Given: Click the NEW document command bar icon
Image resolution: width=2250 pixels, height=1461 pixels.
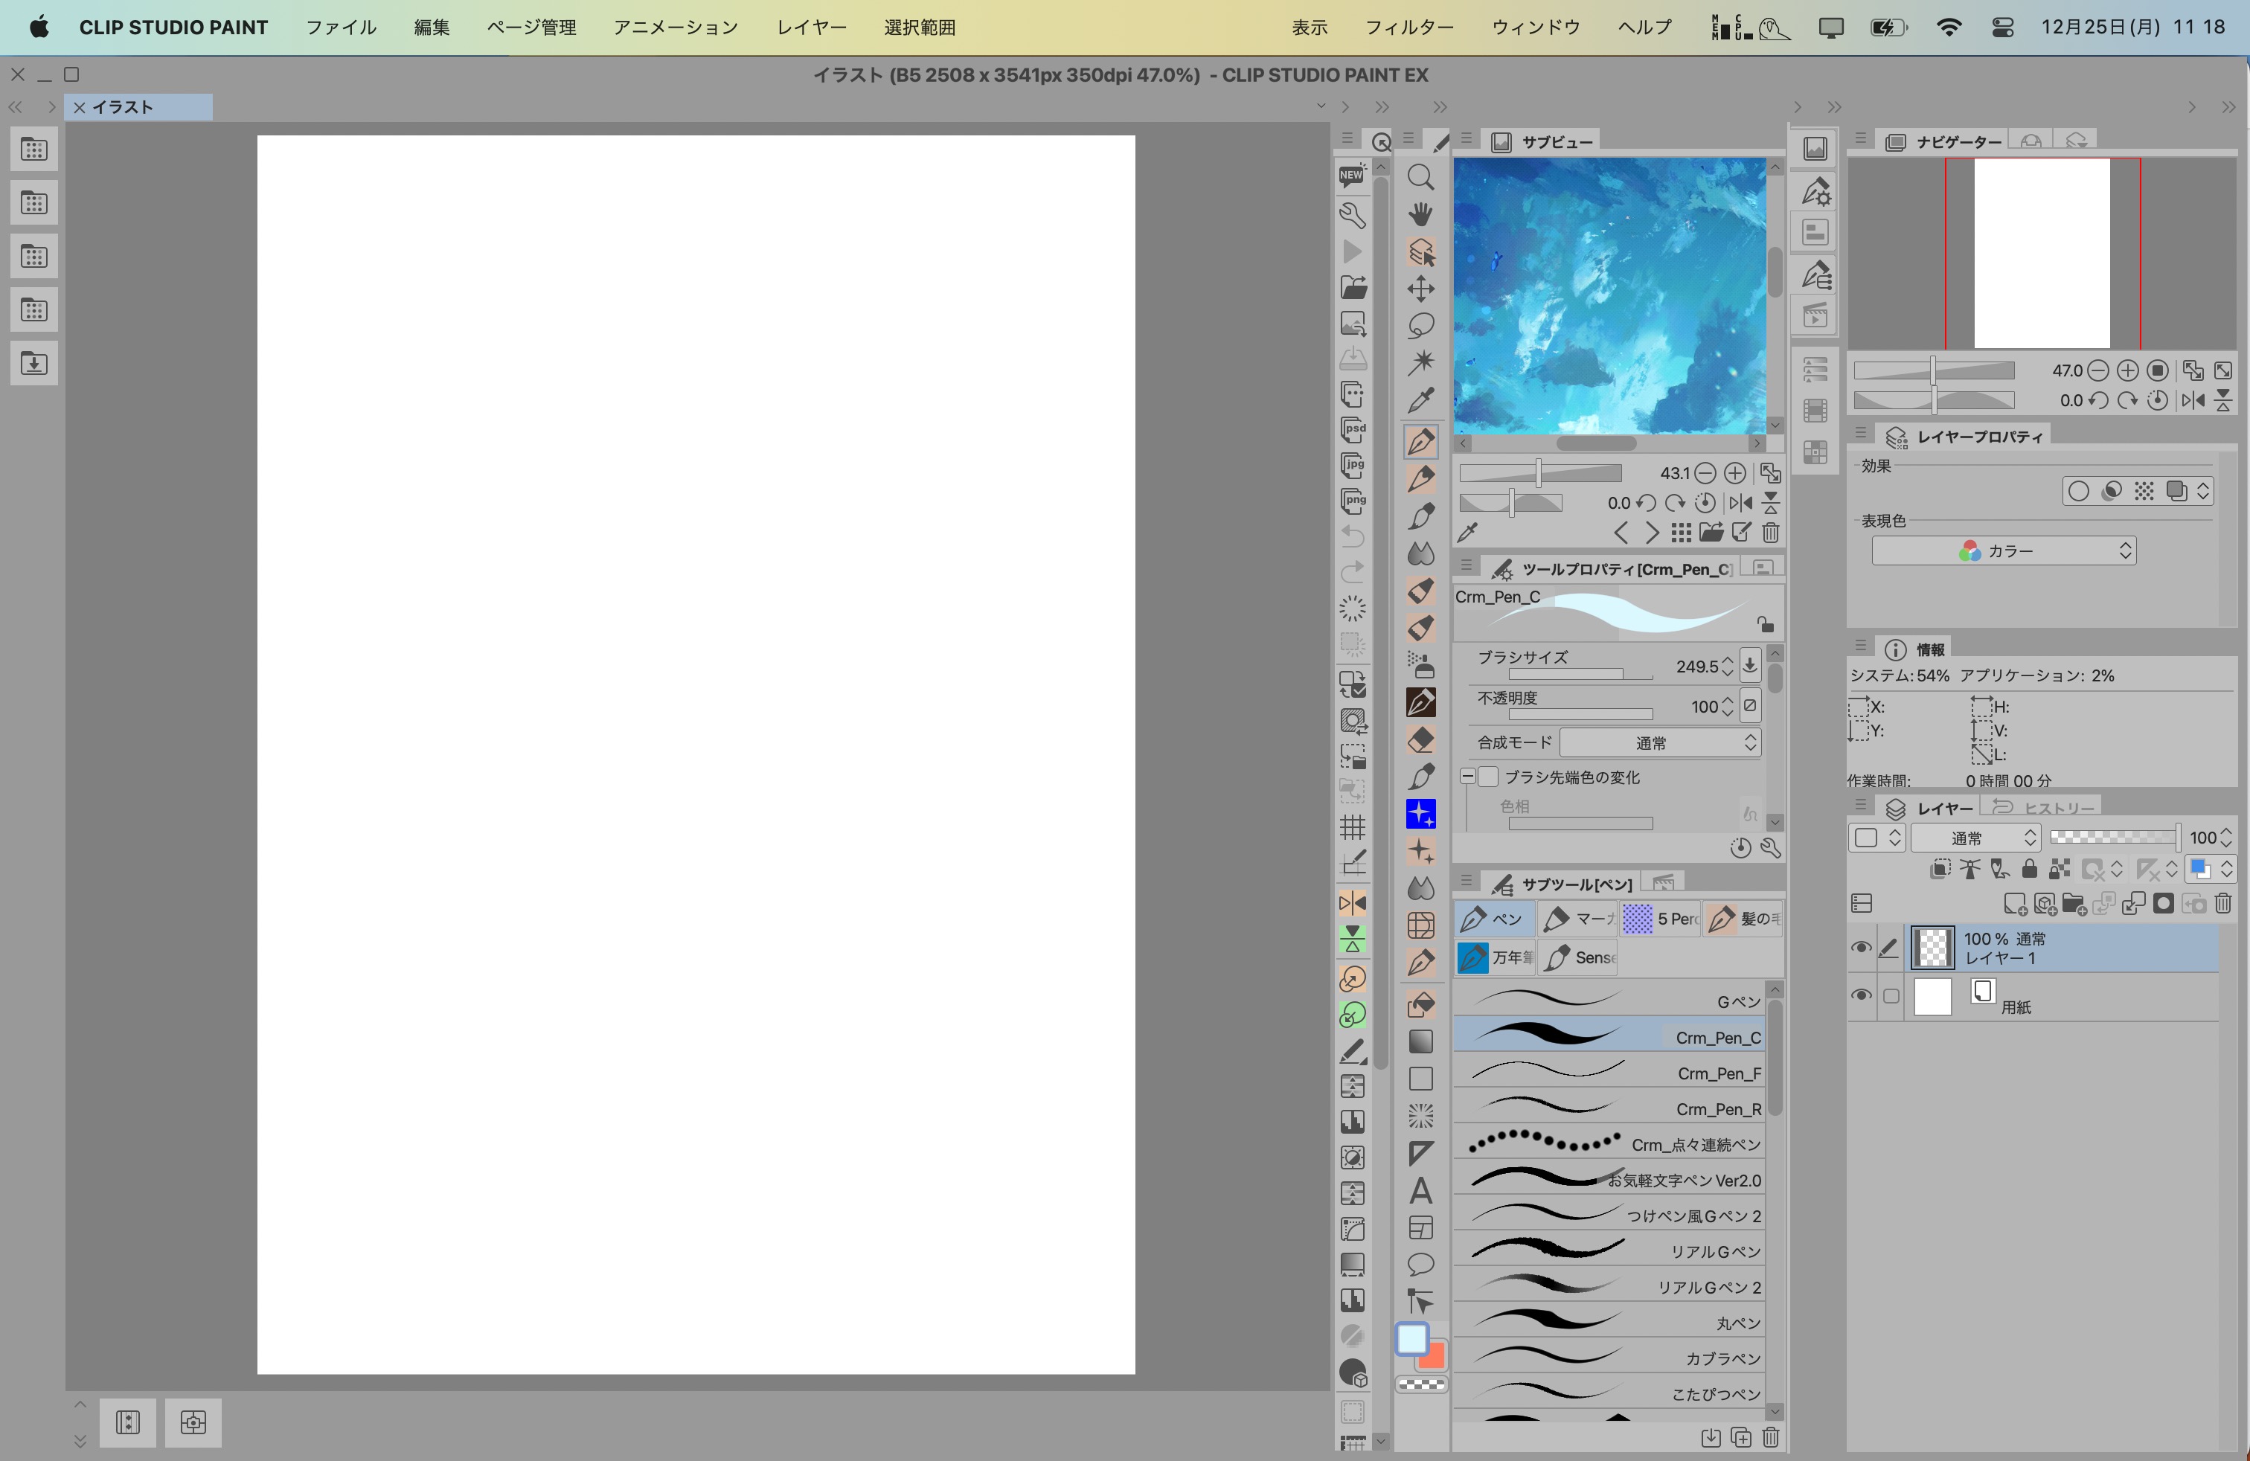Looking at the screenshot, I should point(1352,176).
